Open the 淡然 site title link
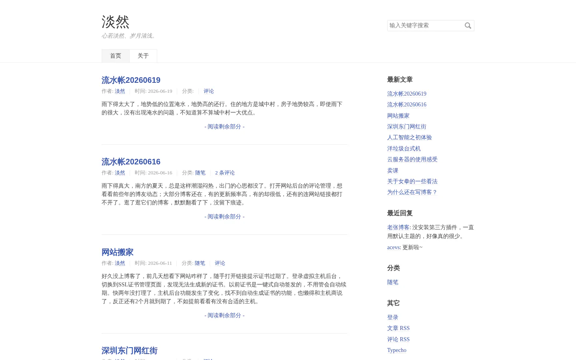 116,22
